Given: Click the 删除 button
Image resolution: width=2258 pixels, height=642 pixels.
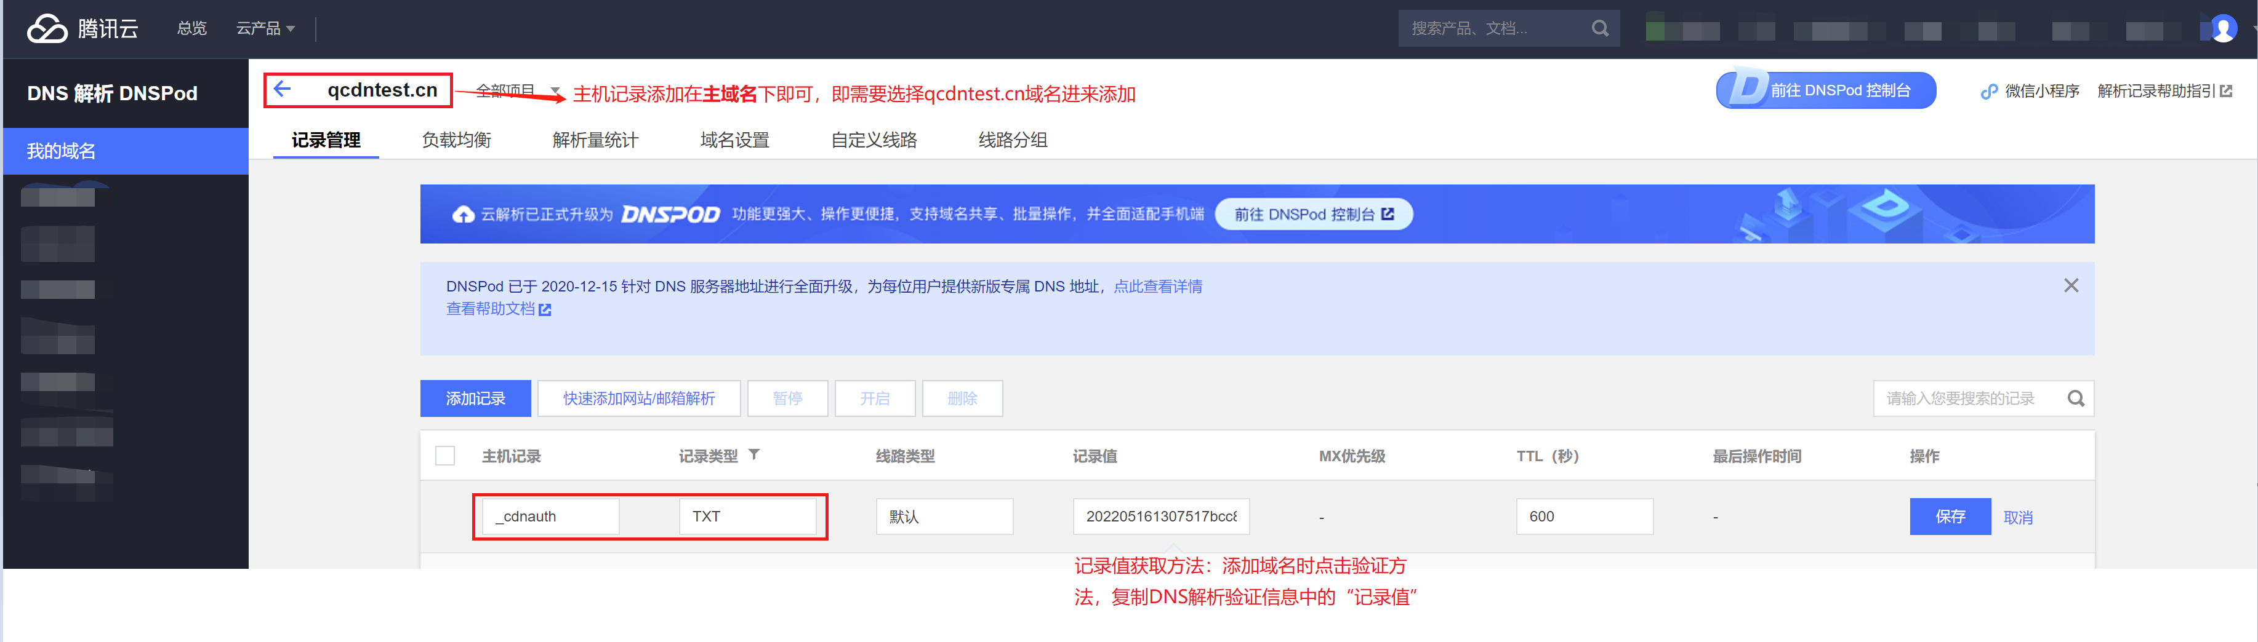Looking at the screenshot, I should pyautogui.click(x=962, y=398).
